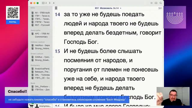Open the RST Иезекииль 36:14 passage dropdown
The image size is (192, 108).
click(x=108, y=8)
